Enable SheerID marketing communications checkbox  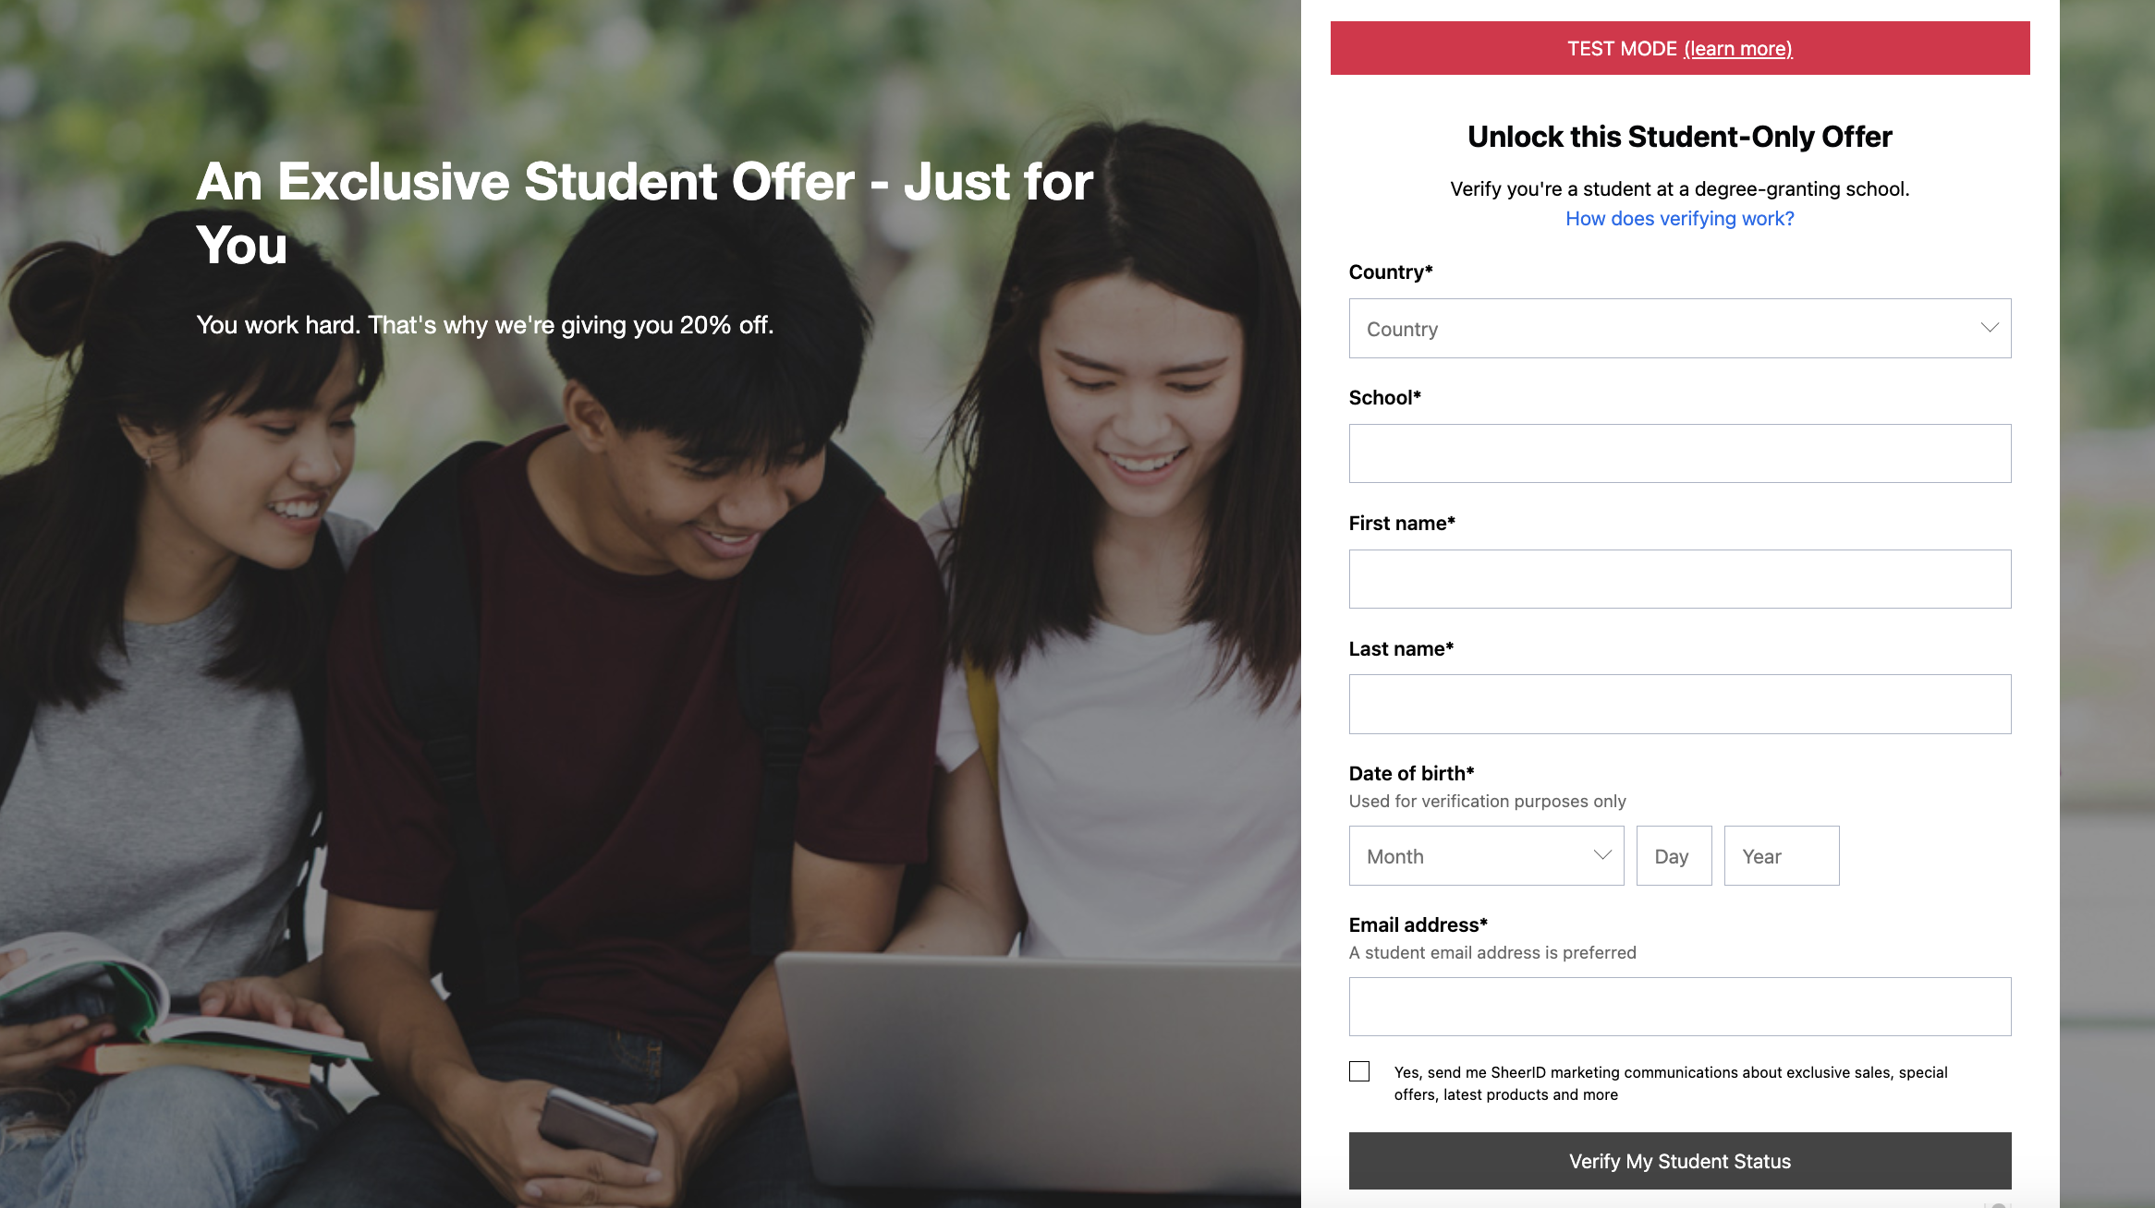(1358, 1072)
